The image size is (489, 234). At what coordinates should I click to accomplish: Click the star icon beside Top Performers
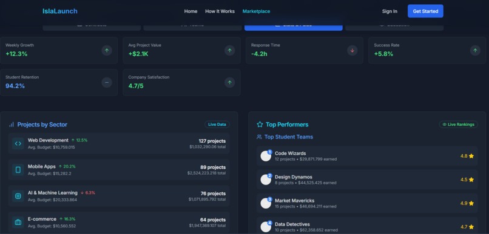260,125
